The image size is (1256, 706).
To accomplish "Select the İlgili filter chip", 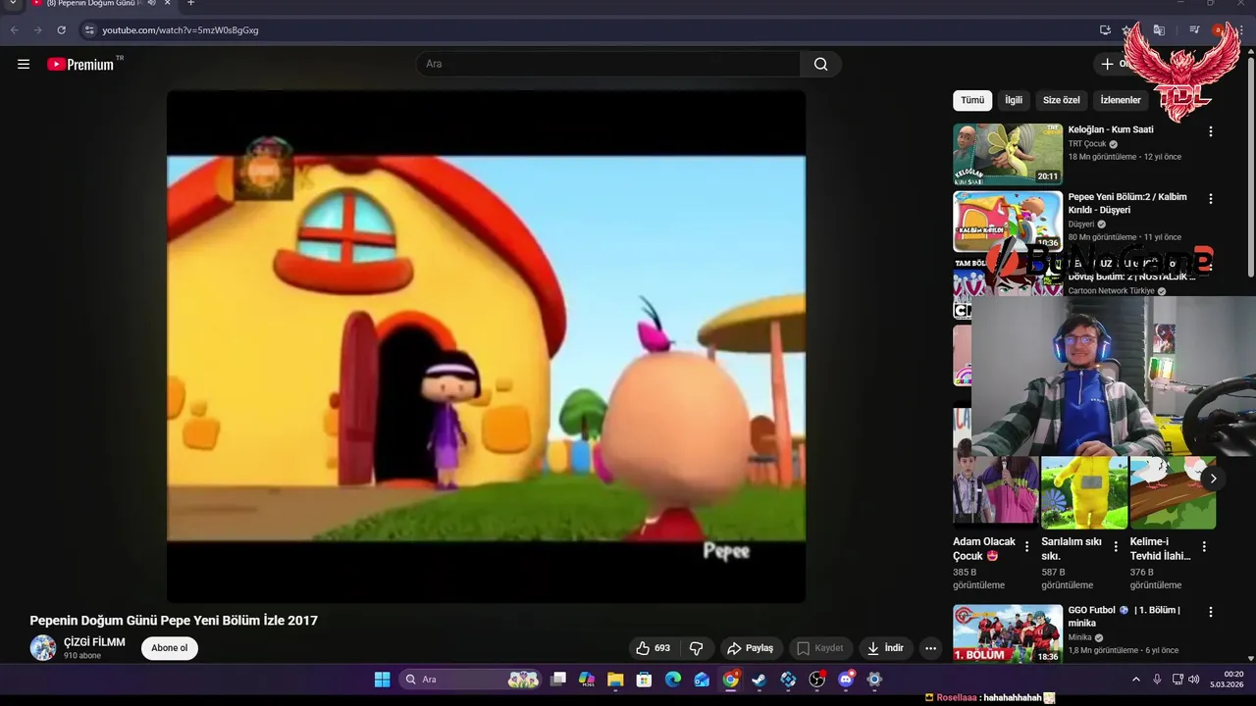I will (1014, 100).
